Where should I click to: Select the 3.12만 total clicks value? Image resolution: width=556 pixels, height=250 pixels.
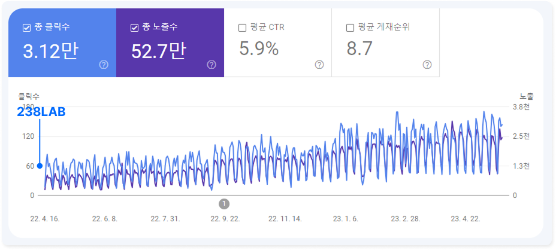pyautogui.click(x=50, y=51)
